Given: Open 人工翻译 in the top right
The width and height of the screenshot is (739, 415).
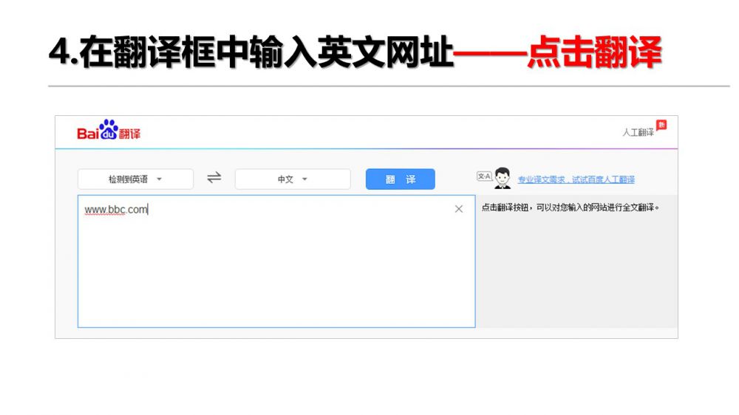Looking at the screenshot, I should point(638,132).
